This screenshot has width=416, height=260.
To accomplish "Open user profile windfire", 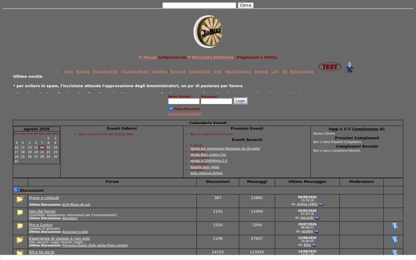I will (x=307, y=231).
